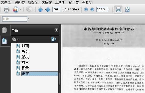Toggle fit width scrolling mode
The height and width of the screenshot is (93, 145).
118,10
